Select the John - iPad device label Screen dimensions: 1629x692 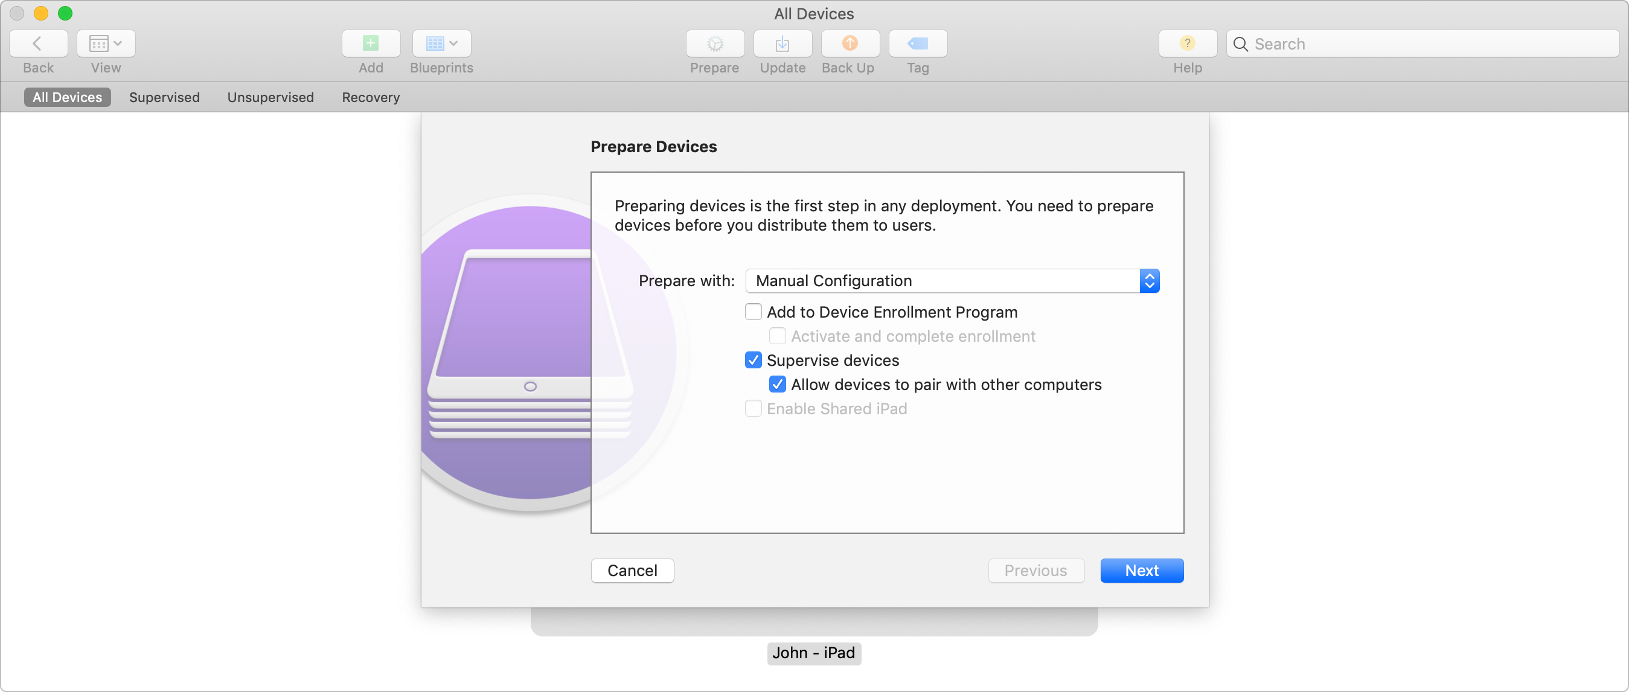click(814, 653)
